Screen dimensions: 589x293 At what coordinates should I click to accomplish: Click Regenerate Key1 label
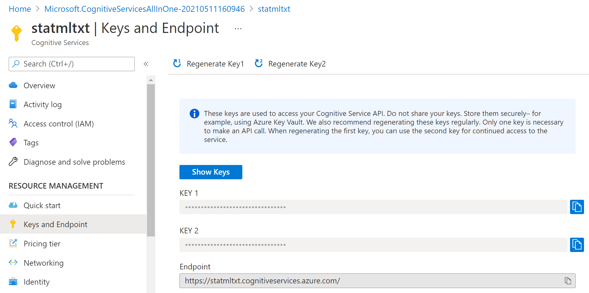(x=215, y=64)
